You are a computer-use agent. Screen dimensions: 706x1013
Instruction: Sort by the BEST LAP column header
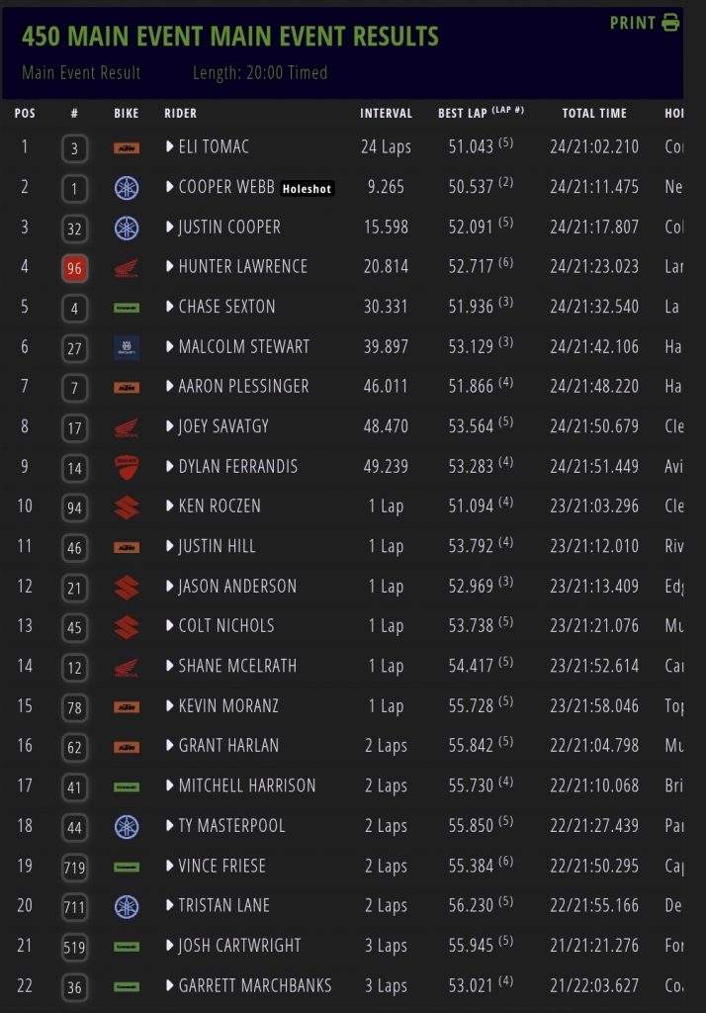point(463,114)
